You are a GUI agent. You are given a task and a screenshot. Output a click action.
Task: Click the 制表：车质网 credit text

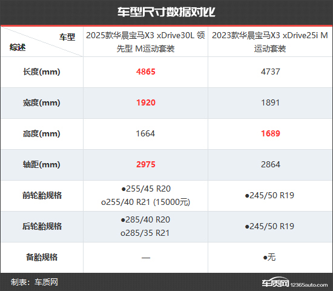35,283
